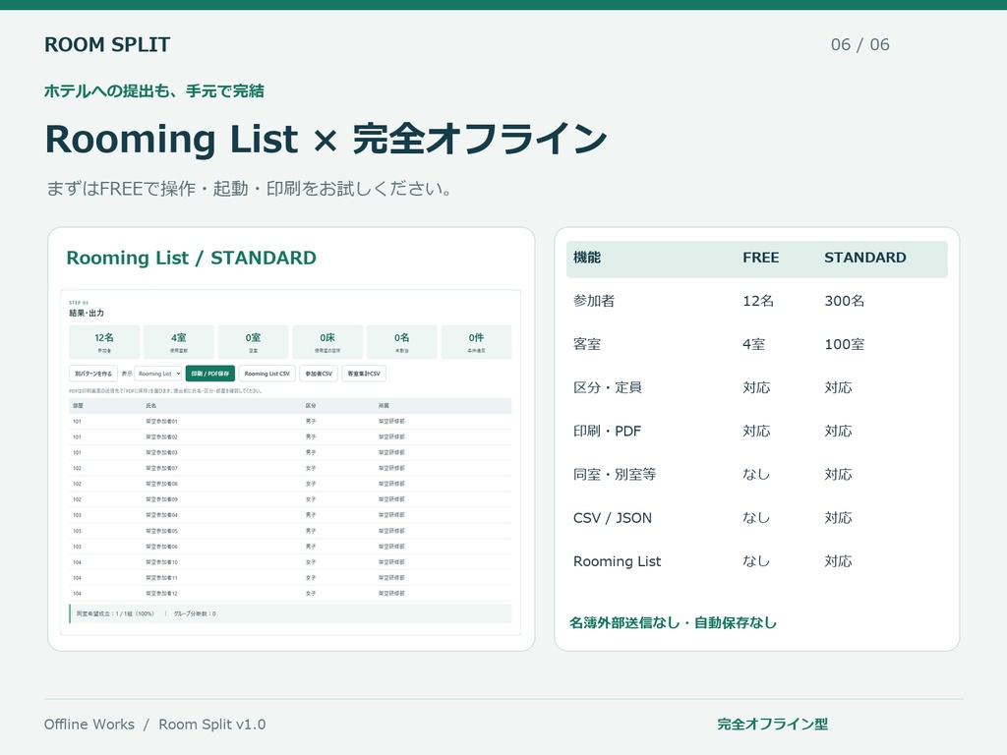This screenshot has width=1007, height=755.
Task: Select the 12名 参加者 summary card
Action: (x=104, y=342)
